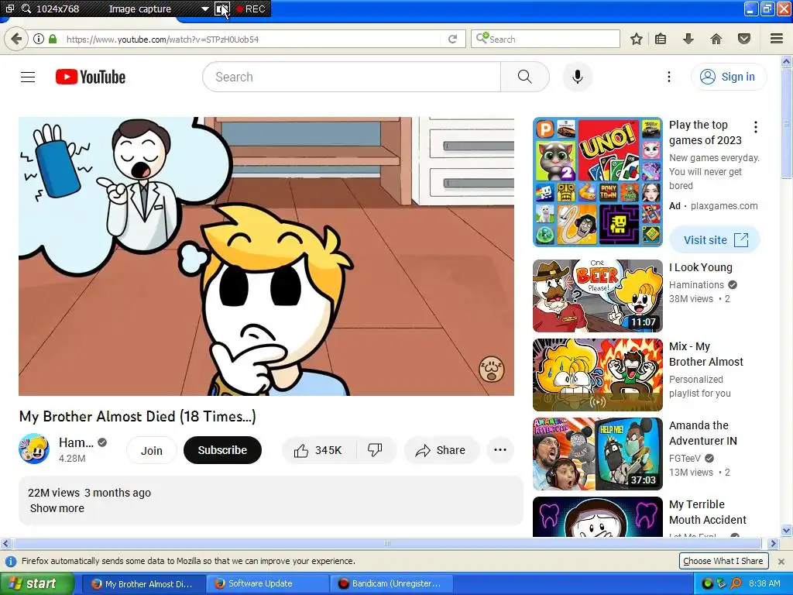Click the system tray clock 8:38 AM
This screenshot has width=793, height=595.
[764, 584]
